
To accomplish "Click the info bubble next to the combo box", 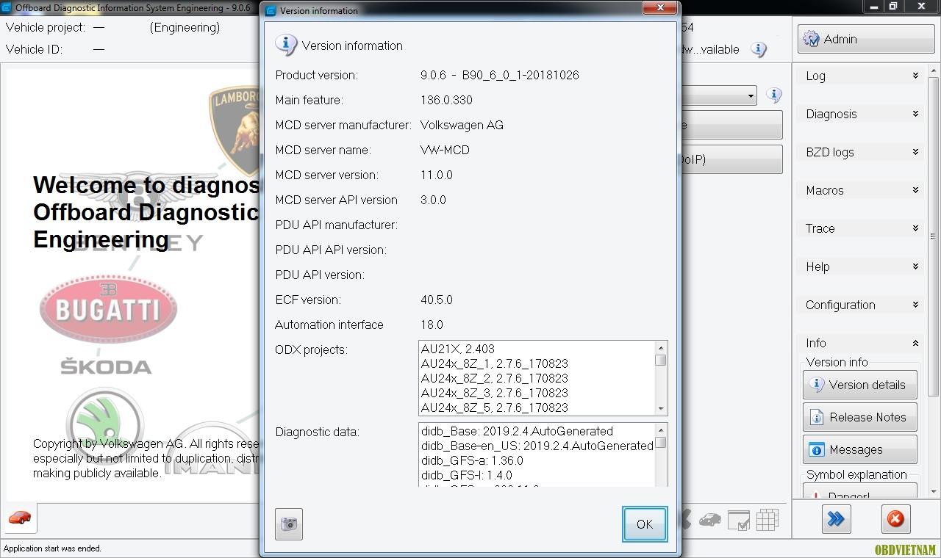I will pyautogui.click(x=773, y=95).
